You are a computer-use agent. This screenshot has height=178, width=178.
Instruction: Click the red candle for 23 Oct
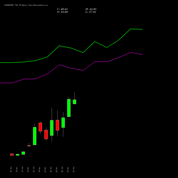[57, 125]
